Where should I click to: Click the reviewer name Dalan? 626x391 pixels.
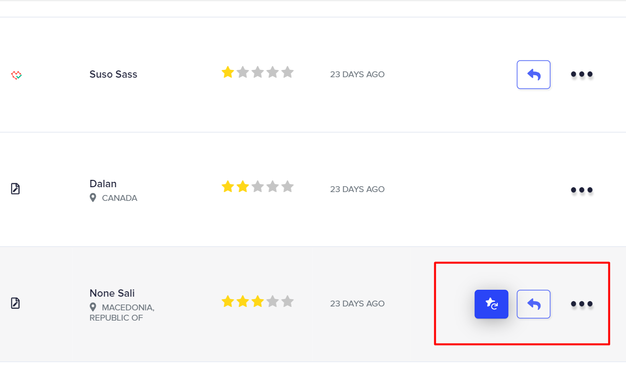[103, 184]
